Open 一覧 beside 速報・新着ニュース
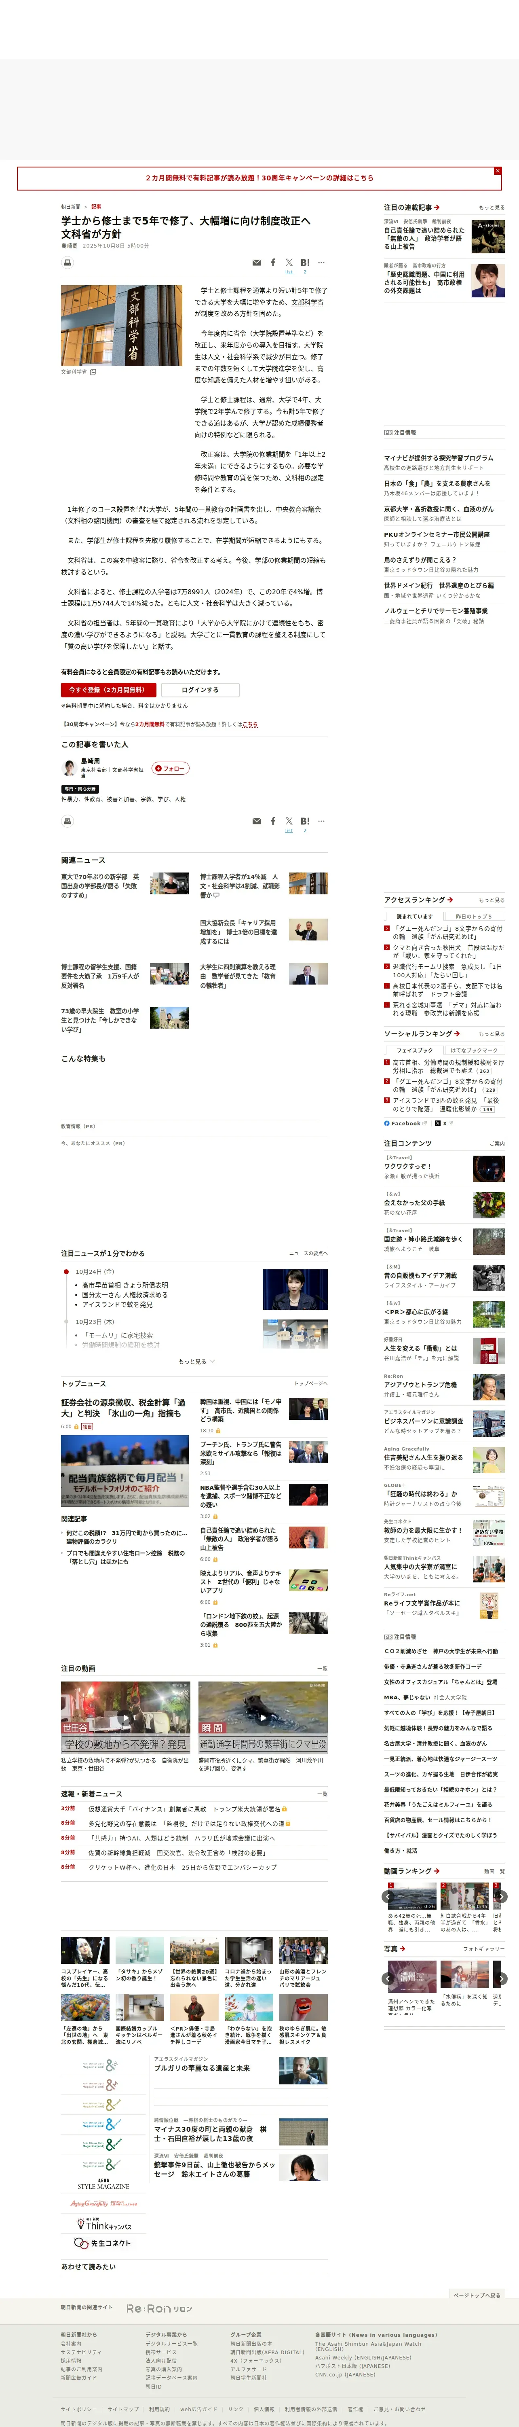 [x=322, y=1794]
